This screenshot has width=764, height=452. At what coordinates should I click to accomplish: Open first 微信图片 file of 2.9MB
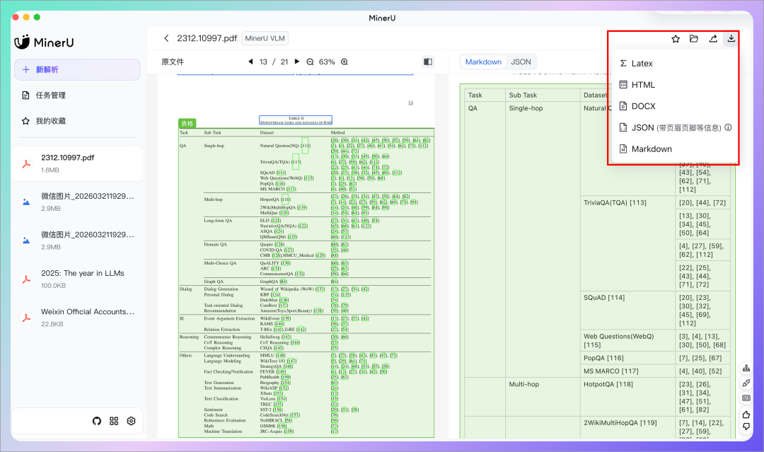78,202
